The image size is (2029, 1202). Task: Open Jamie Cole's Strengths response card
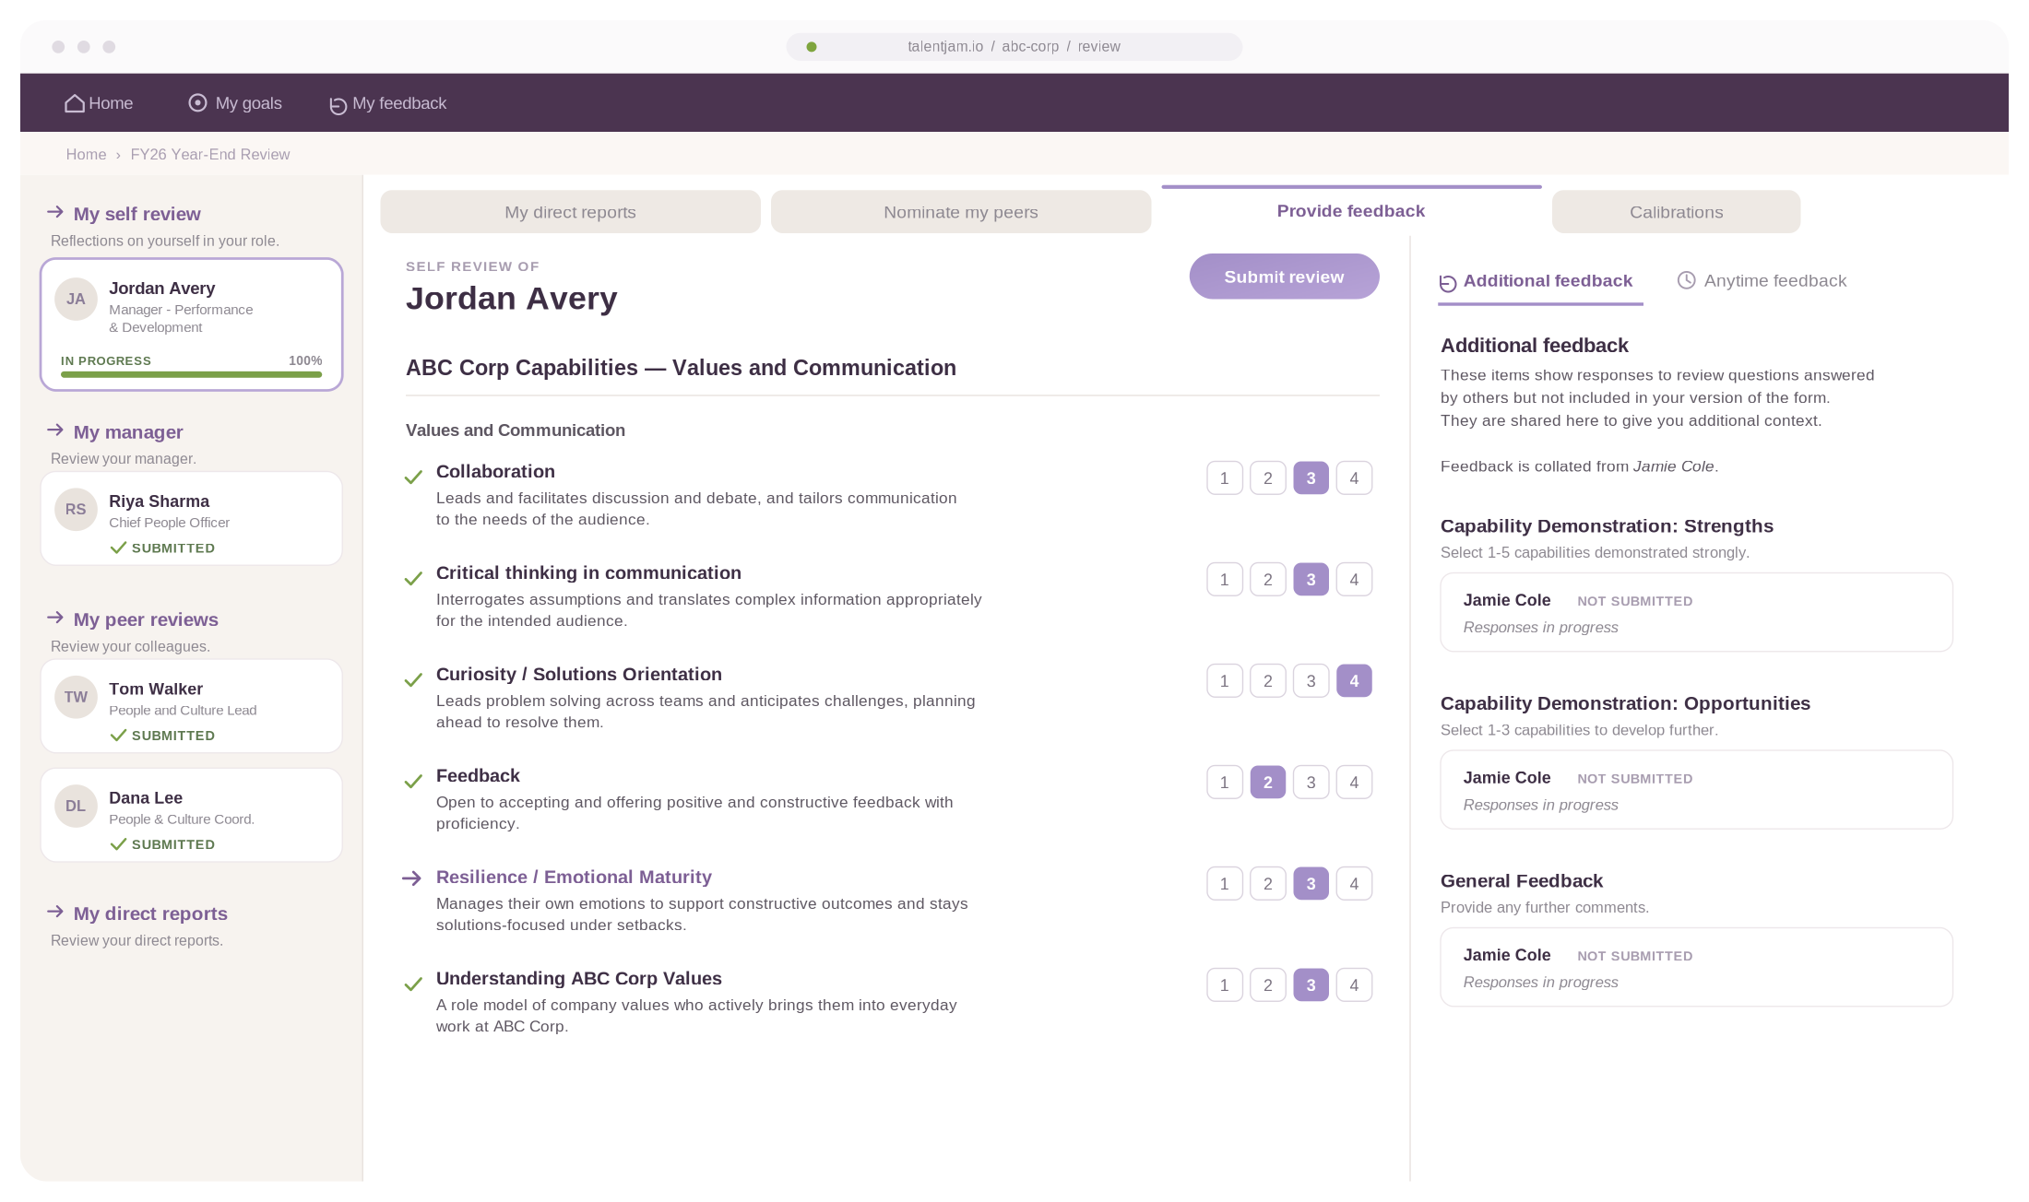(1696, 613)
